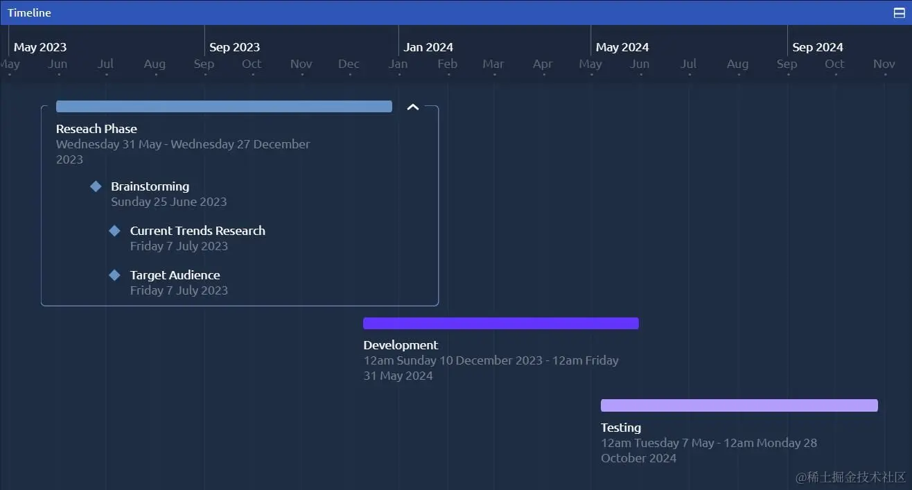Click the Apr month tick label

click(x=543, y=64)
